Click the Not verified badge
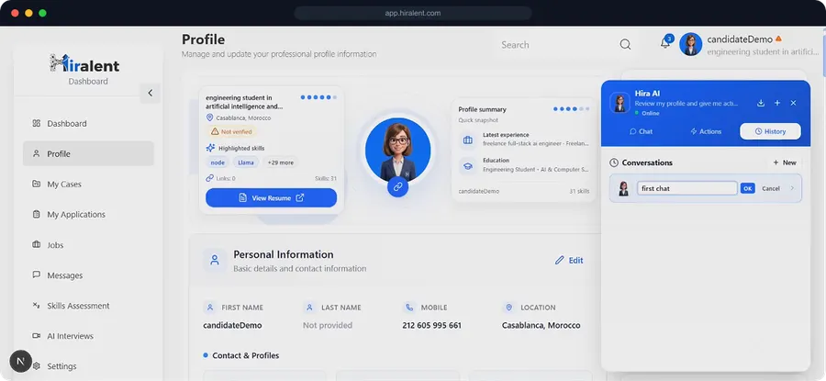The height and width of the screenshot is (381, 826). click(231, 131)
